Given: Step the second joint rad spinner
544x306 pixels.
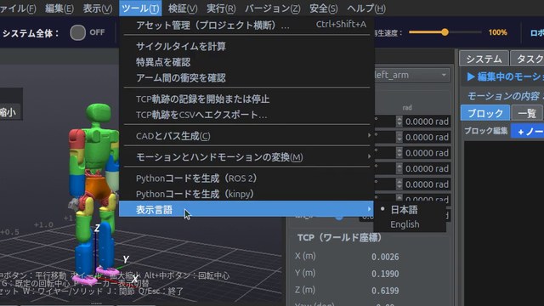Looking at the screenshot, I should tap(399, 137).
